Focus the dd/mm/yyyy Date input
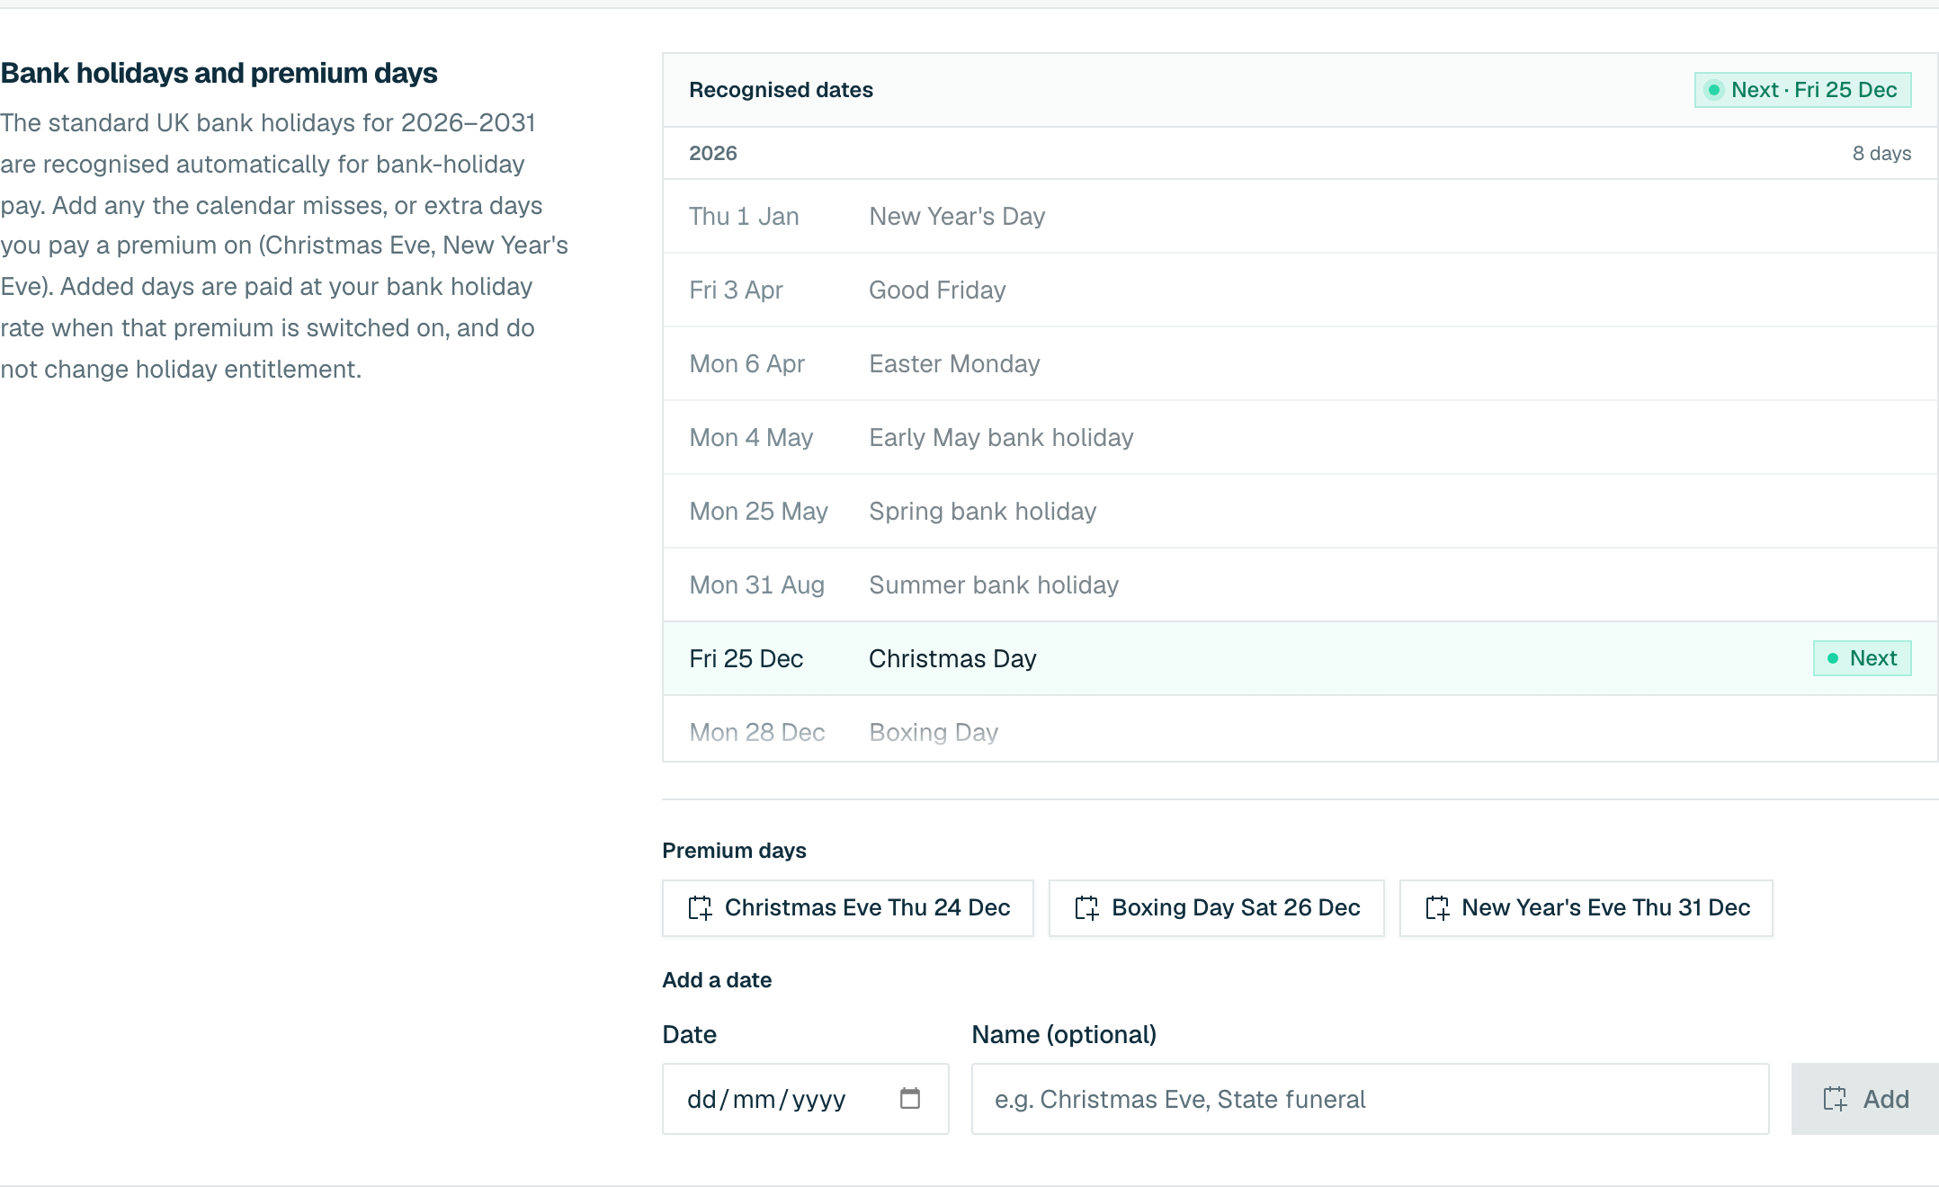 coord(806,1099)
